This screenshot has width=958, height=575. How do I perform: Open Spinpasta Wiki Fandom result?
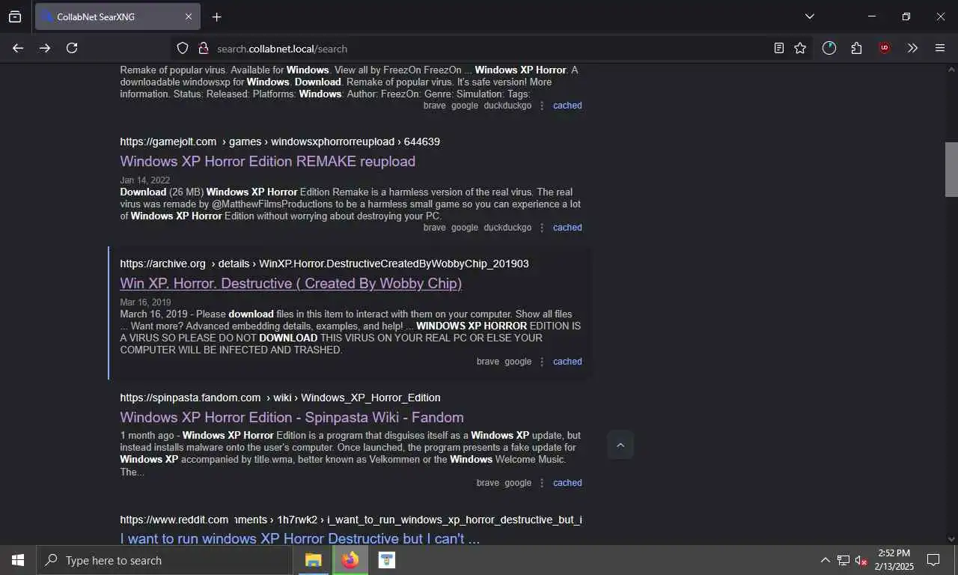point(292,417)
